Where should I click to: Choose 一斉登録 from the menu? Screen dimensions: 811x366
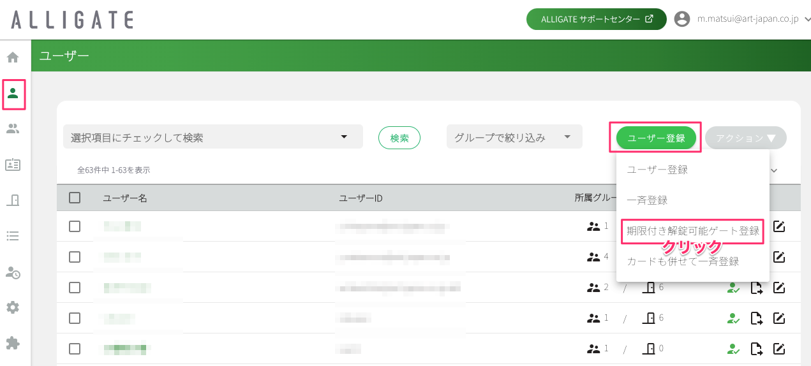pyautogui.click(x=647, y=200)
